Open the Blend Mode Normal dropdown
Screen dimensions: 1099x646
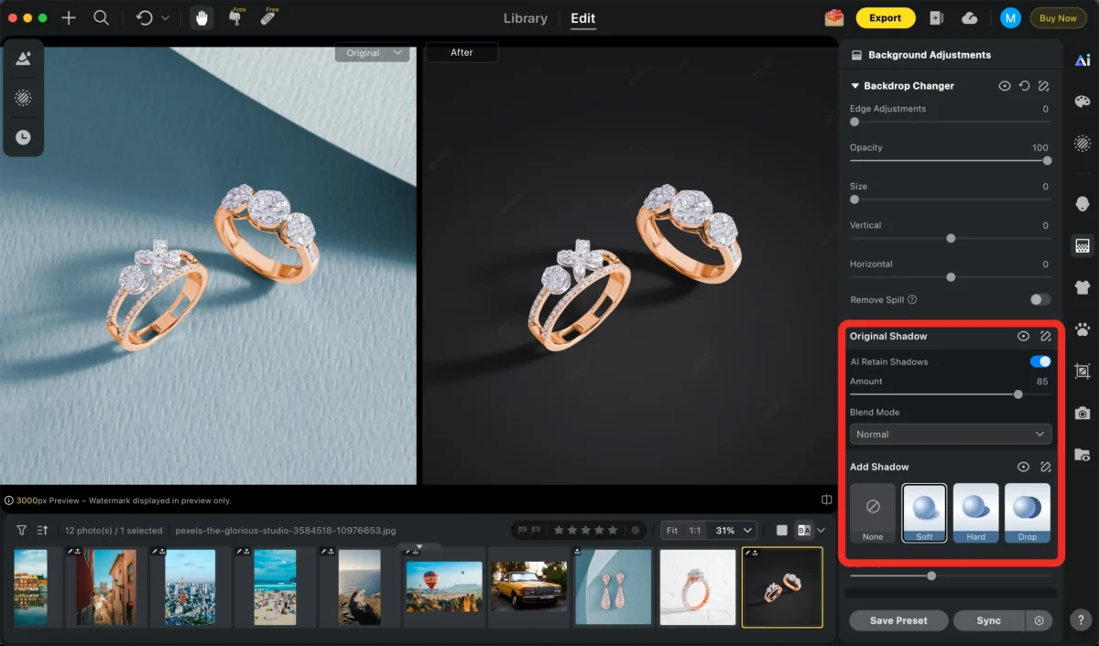pyautogui.click(x=950, y=434)
